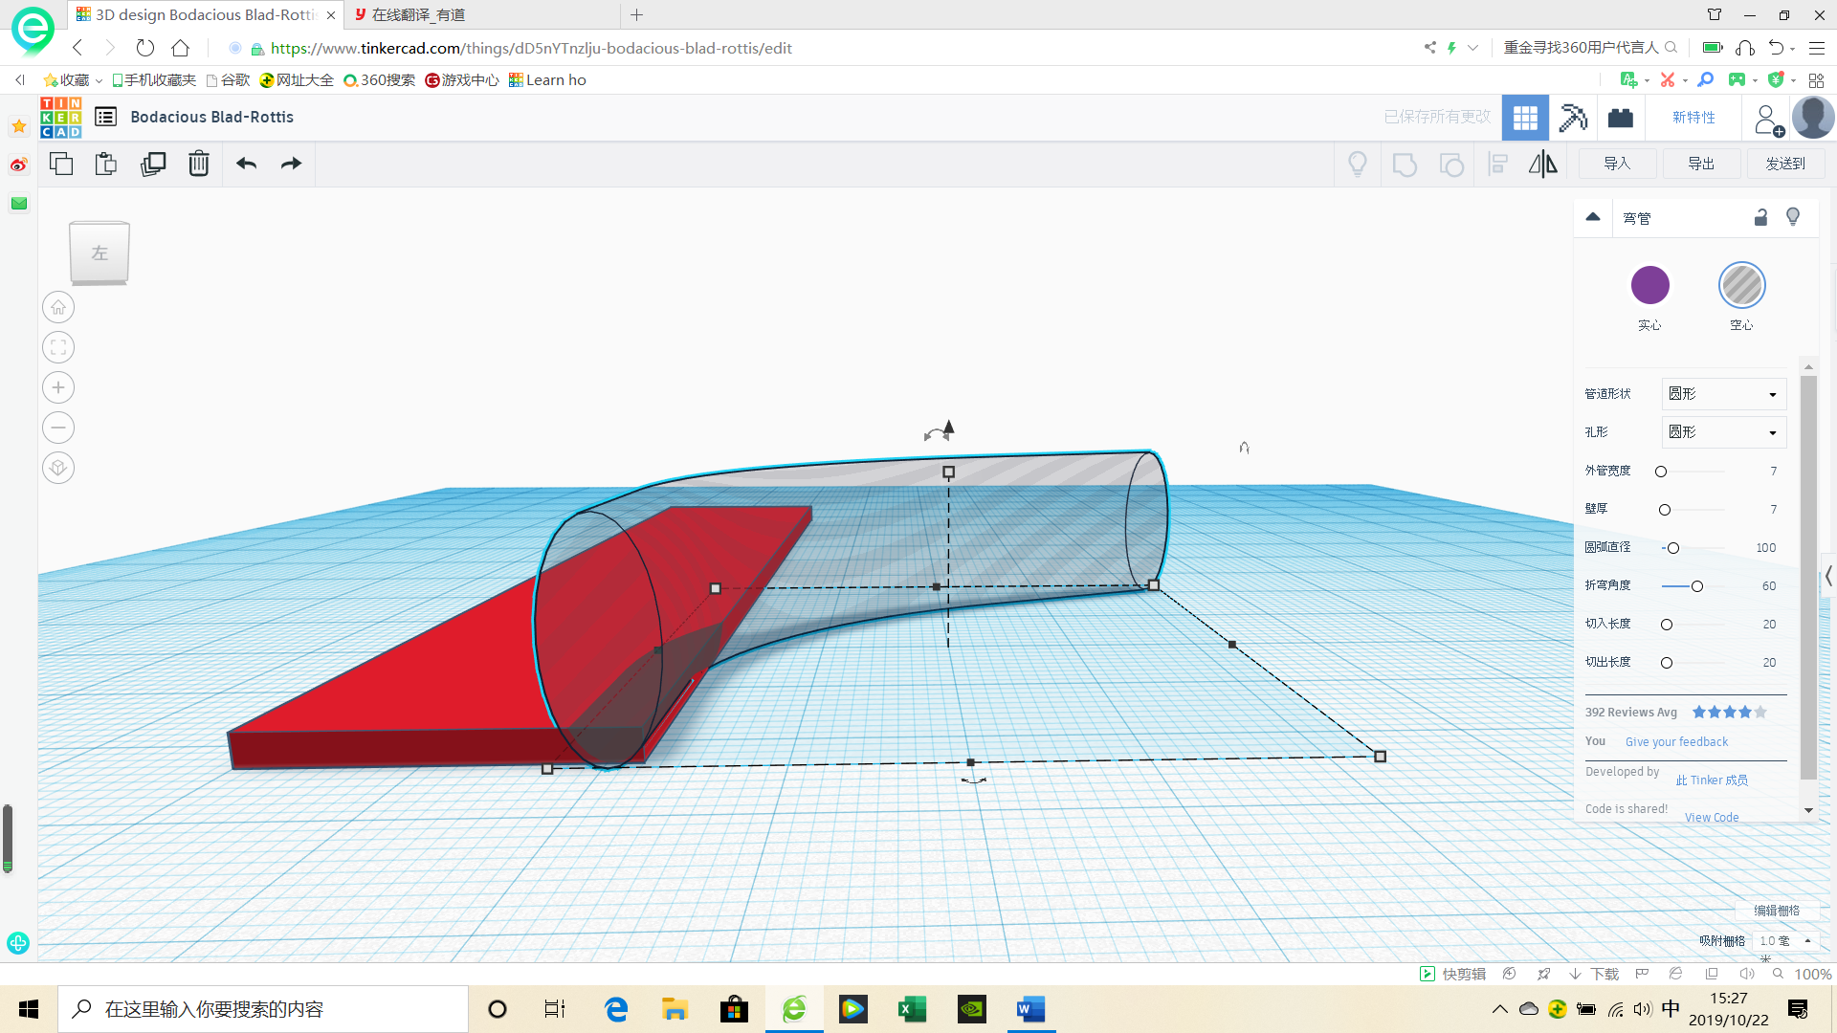Select the purple Solid color swatch
Screen dimensions: 1837x1033
pyautogui.click(x=1649, y=285)
